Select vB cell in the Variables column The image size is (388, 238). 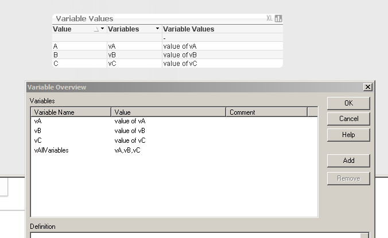[134, 55]
